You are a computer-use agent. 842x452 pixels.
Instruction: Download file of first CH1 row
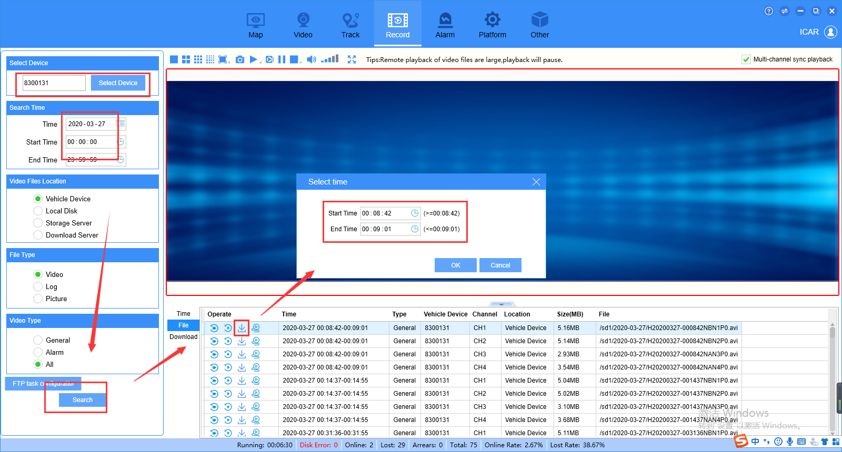(242, 328)
